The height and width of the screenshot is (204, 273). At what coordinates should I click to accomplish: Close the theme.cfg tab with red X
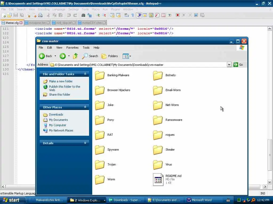click(21, 23)
